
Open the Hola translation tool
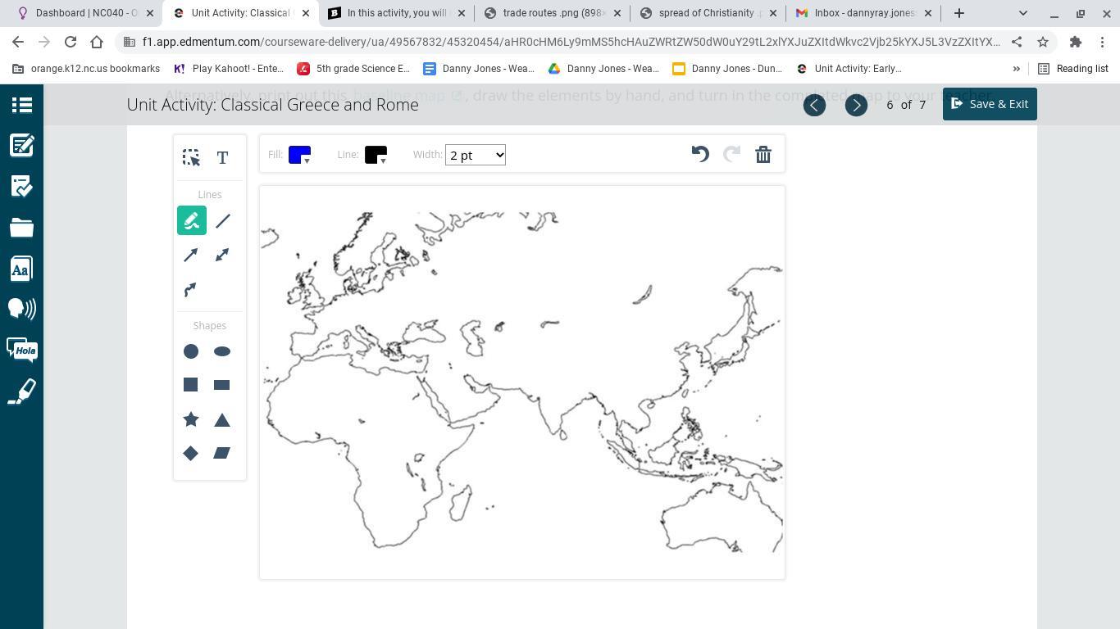point(22,350)
